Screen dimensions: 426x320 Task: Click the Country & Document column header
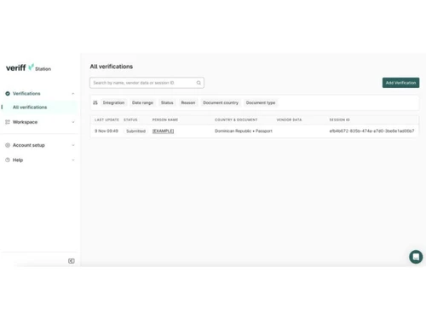[236, 119]
